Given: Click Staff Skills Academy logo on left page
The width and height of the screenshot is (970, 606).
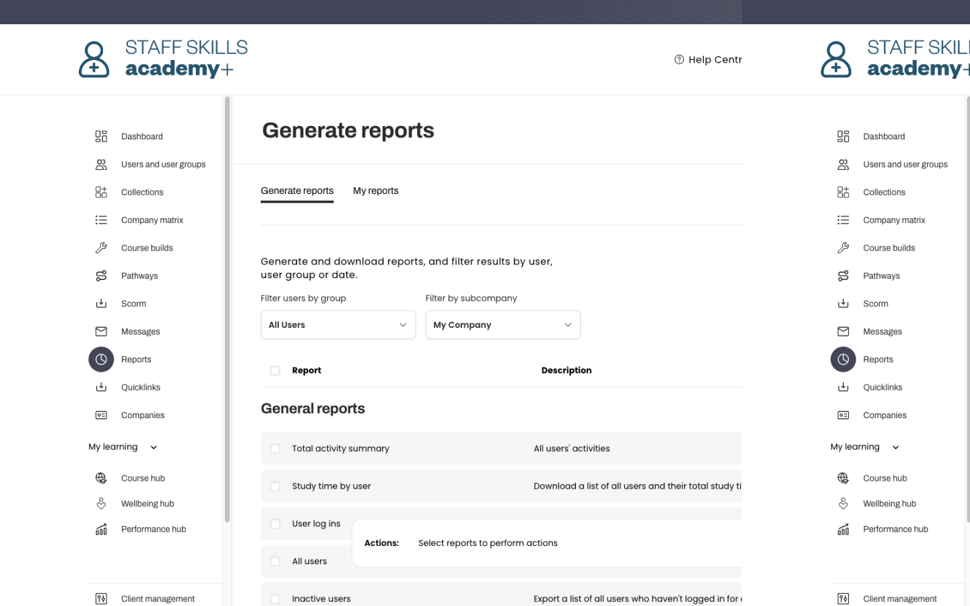Looking at the screenshot, I should (164, 59).
